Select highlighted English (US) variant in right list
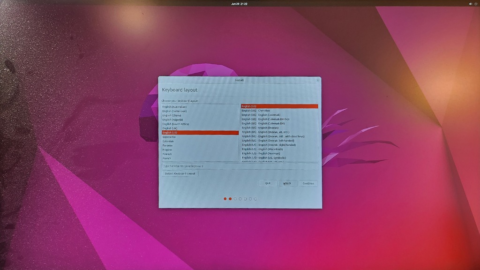The height and width of the screenshot is (270, 480). pyautogui.click(x=279, y=106)
